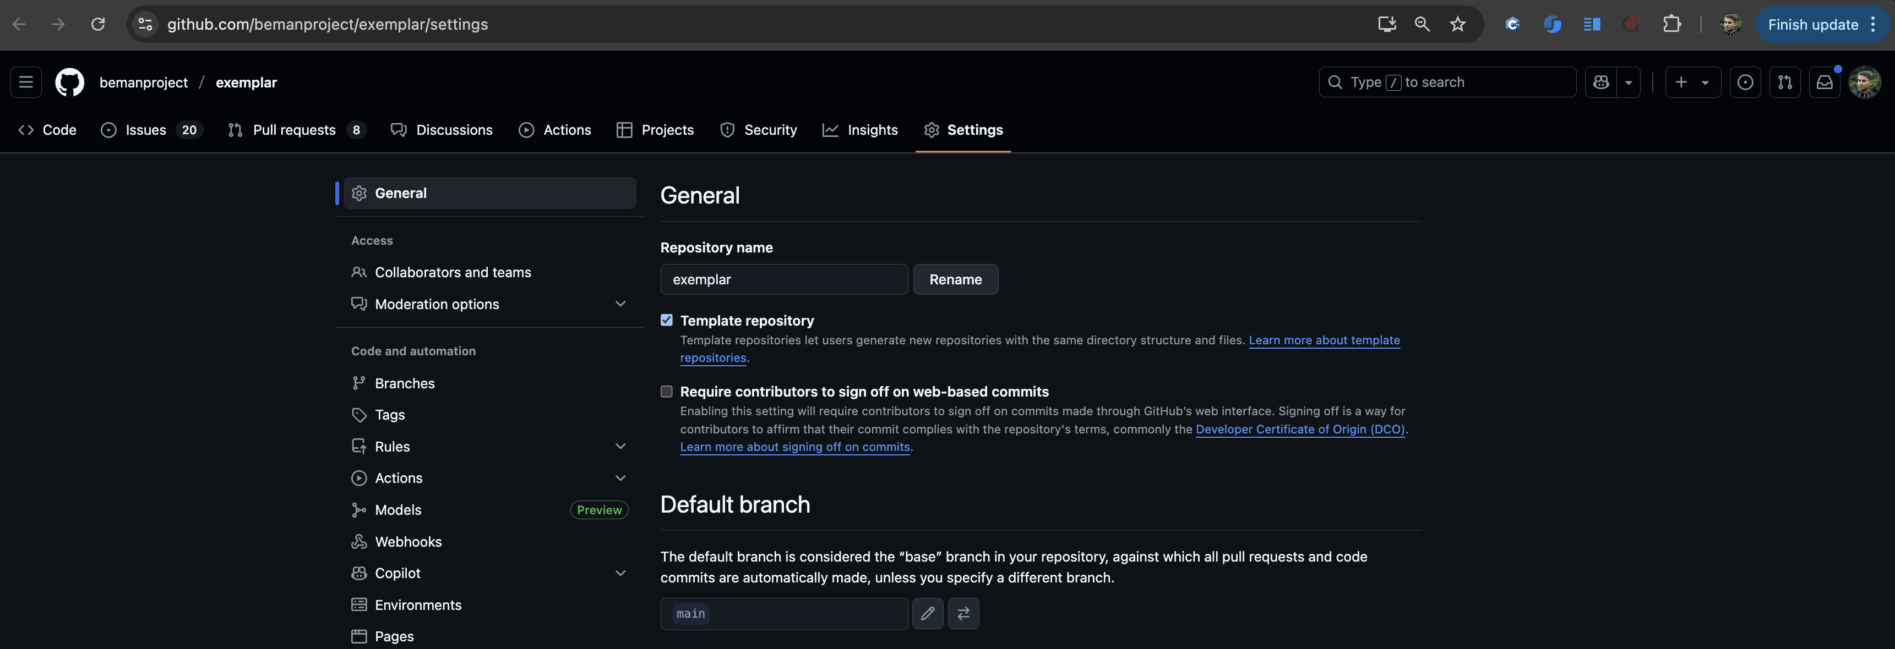Open the notifications inbox icon
Image resolution: width=1895 pixels, height=649 pixels.
click(x=1825, y=82)
